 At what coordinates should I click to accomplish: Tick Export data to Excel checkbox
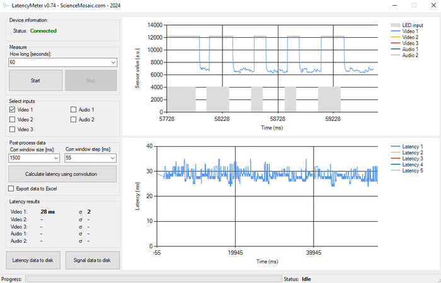(x=11, y=188)
